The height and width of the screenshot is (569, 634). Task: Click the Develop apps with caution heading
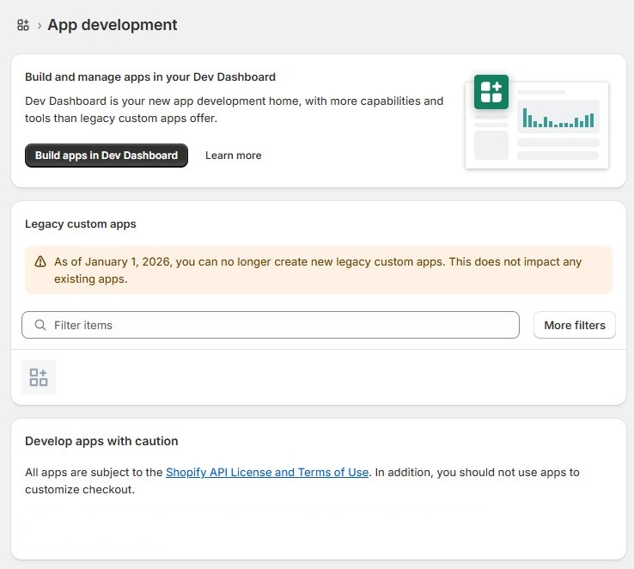101,441
